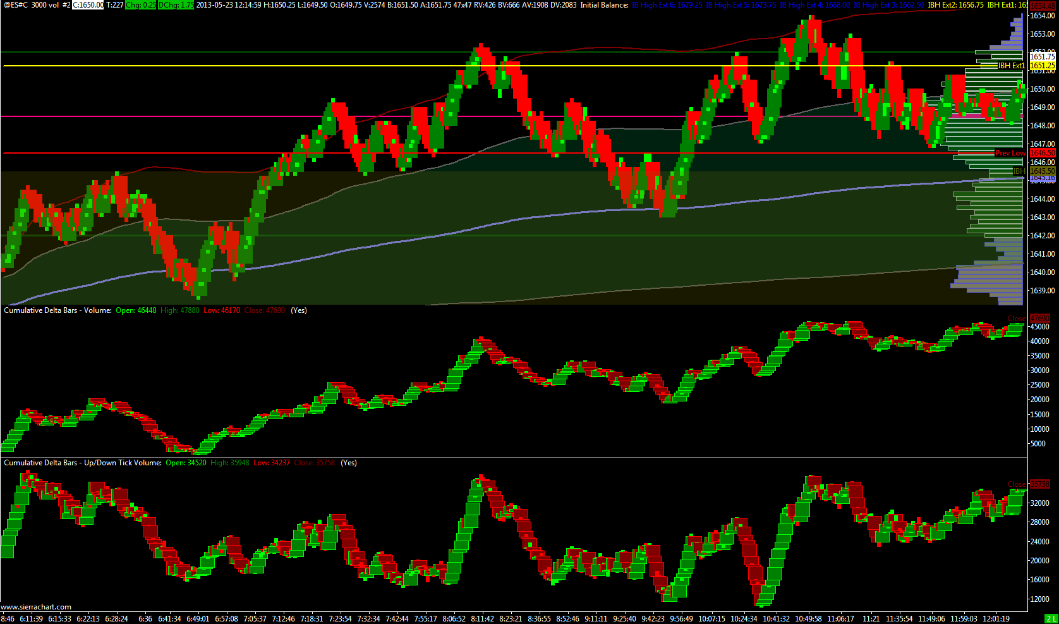Screen dimensions: 1059x624
Task: Click the Chg: 0.25 change field
Action: pyautogui.click(x=141, y=5)
